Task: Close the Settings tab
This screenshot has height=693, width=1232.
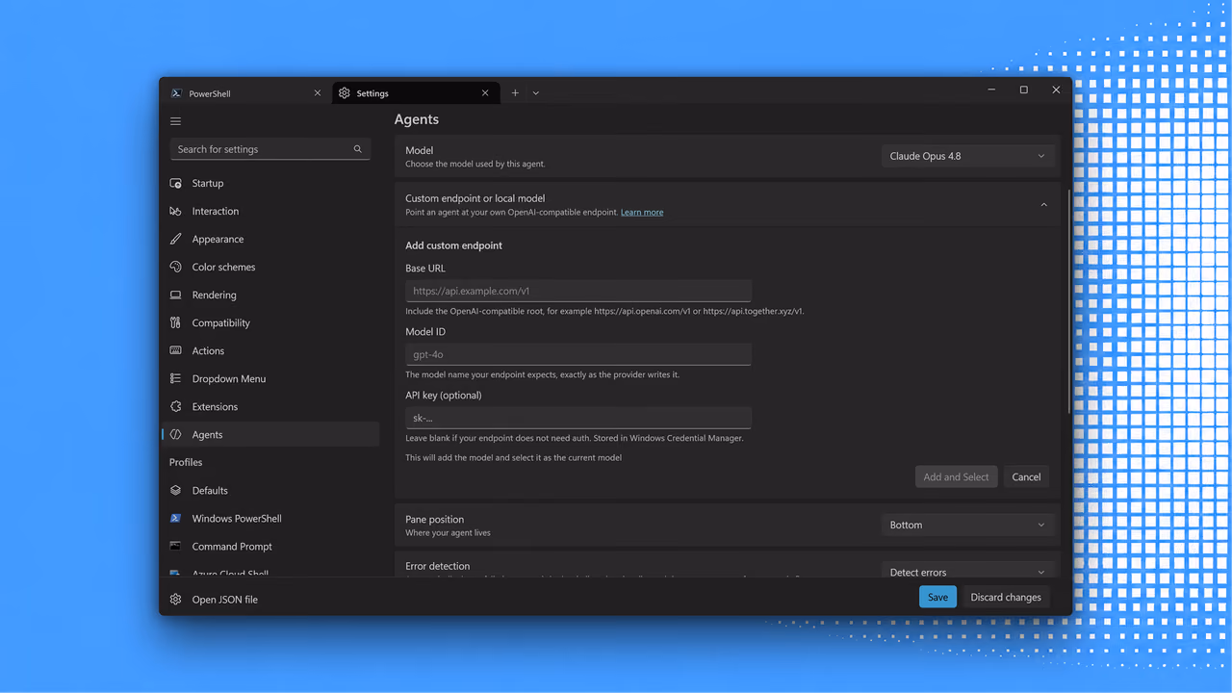Action: [485, 93]
